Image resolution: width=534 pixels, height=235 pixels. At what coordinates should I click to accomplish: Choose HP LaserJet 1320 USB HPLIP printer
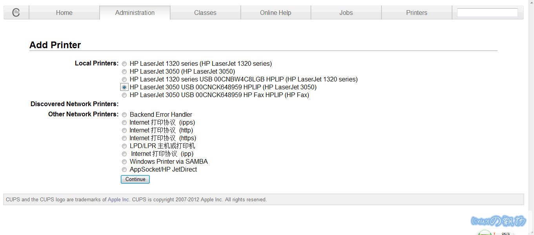pos(124,80)
